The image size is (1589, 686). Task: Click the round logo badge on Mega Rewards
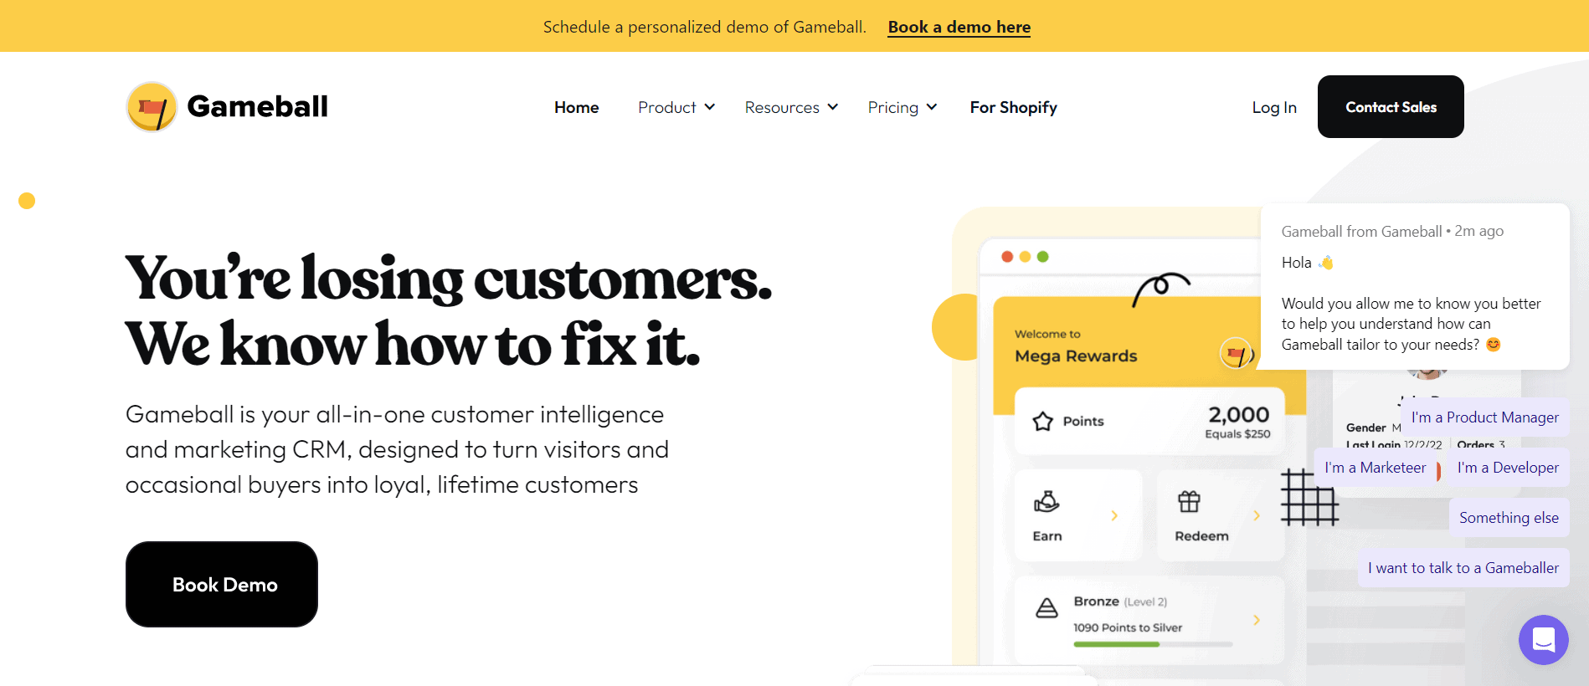[1236, 353]
